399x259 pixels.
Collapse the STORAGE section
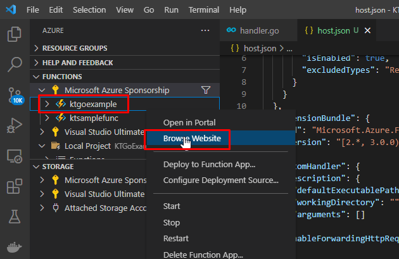(x=36, y=167)
